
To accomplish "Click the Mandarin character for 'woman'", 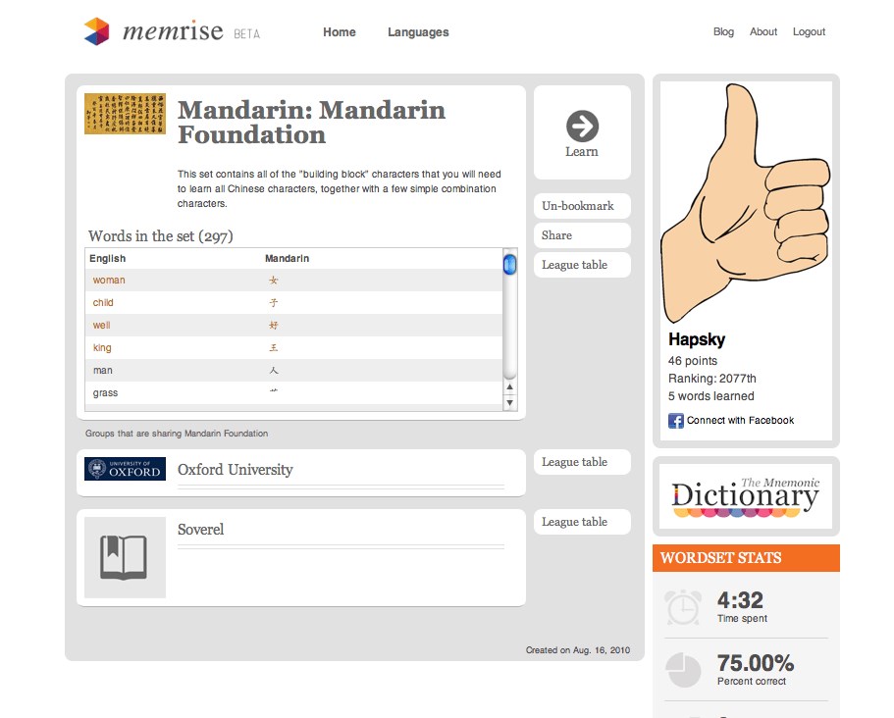I will tap(274, 281).
